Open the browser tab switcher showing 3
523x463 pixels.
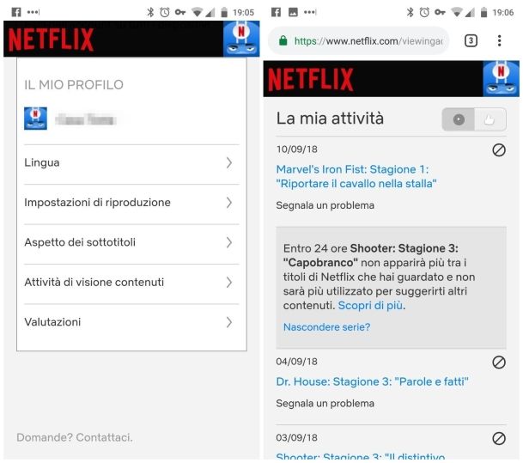[471, 40]
